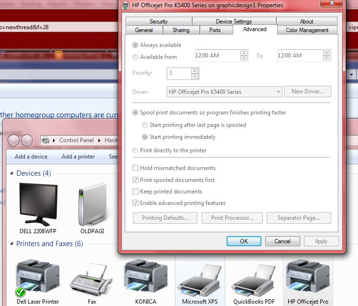This screenshot has height=306, width=358.
Task: Click the Available from start time field
Action: 217,56
